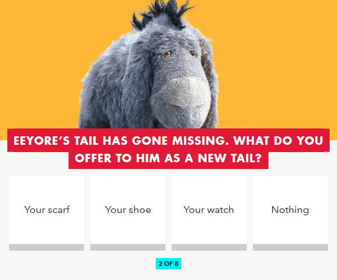Click "OFFER TO HIM AS A NEW TAIL?" line

click(168, 158)
